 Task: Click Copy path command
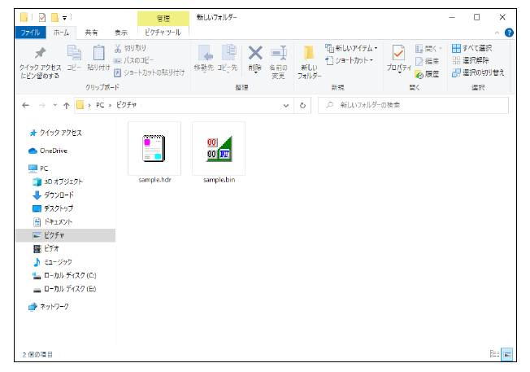pos(133,60)
